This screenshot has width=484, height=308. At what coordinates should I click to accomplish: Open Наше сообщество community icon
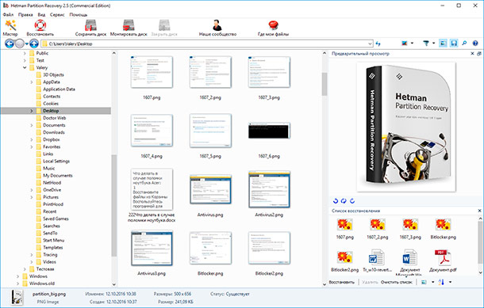point(217,25)
